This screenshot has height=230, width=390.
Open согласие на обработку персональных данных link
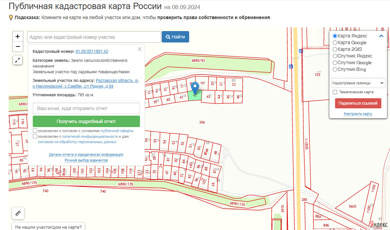(x=77, y=142)
